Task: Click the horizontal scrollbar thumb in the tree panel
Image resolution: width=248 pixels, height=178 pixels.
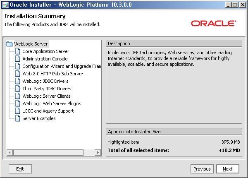Action: tap(48, 152)
